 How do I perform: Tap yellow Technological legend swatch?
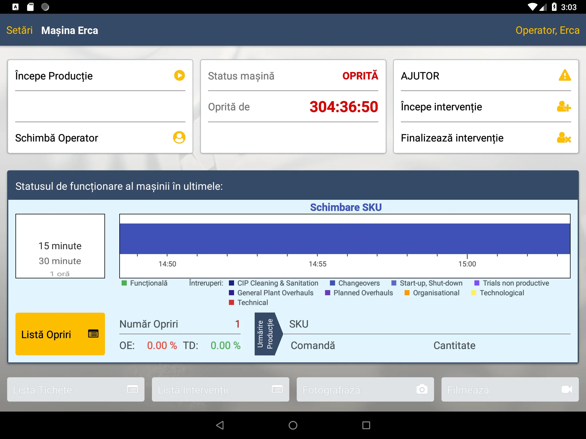[474, 293]
